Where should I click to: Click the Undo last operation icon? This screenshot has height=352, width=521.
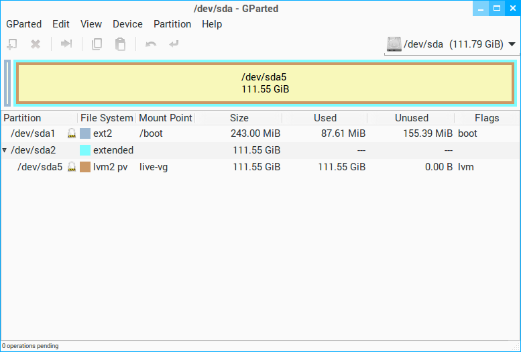[x=151, y=44]
